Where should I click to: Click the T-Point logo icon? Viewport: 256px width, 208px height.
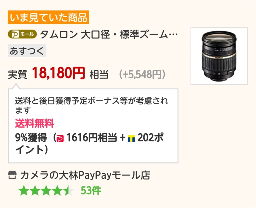[x=131, y=138]
